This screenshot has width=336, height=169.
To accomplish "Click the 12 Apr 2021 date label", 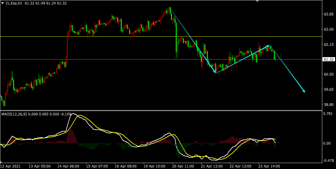I will point(11,166).
